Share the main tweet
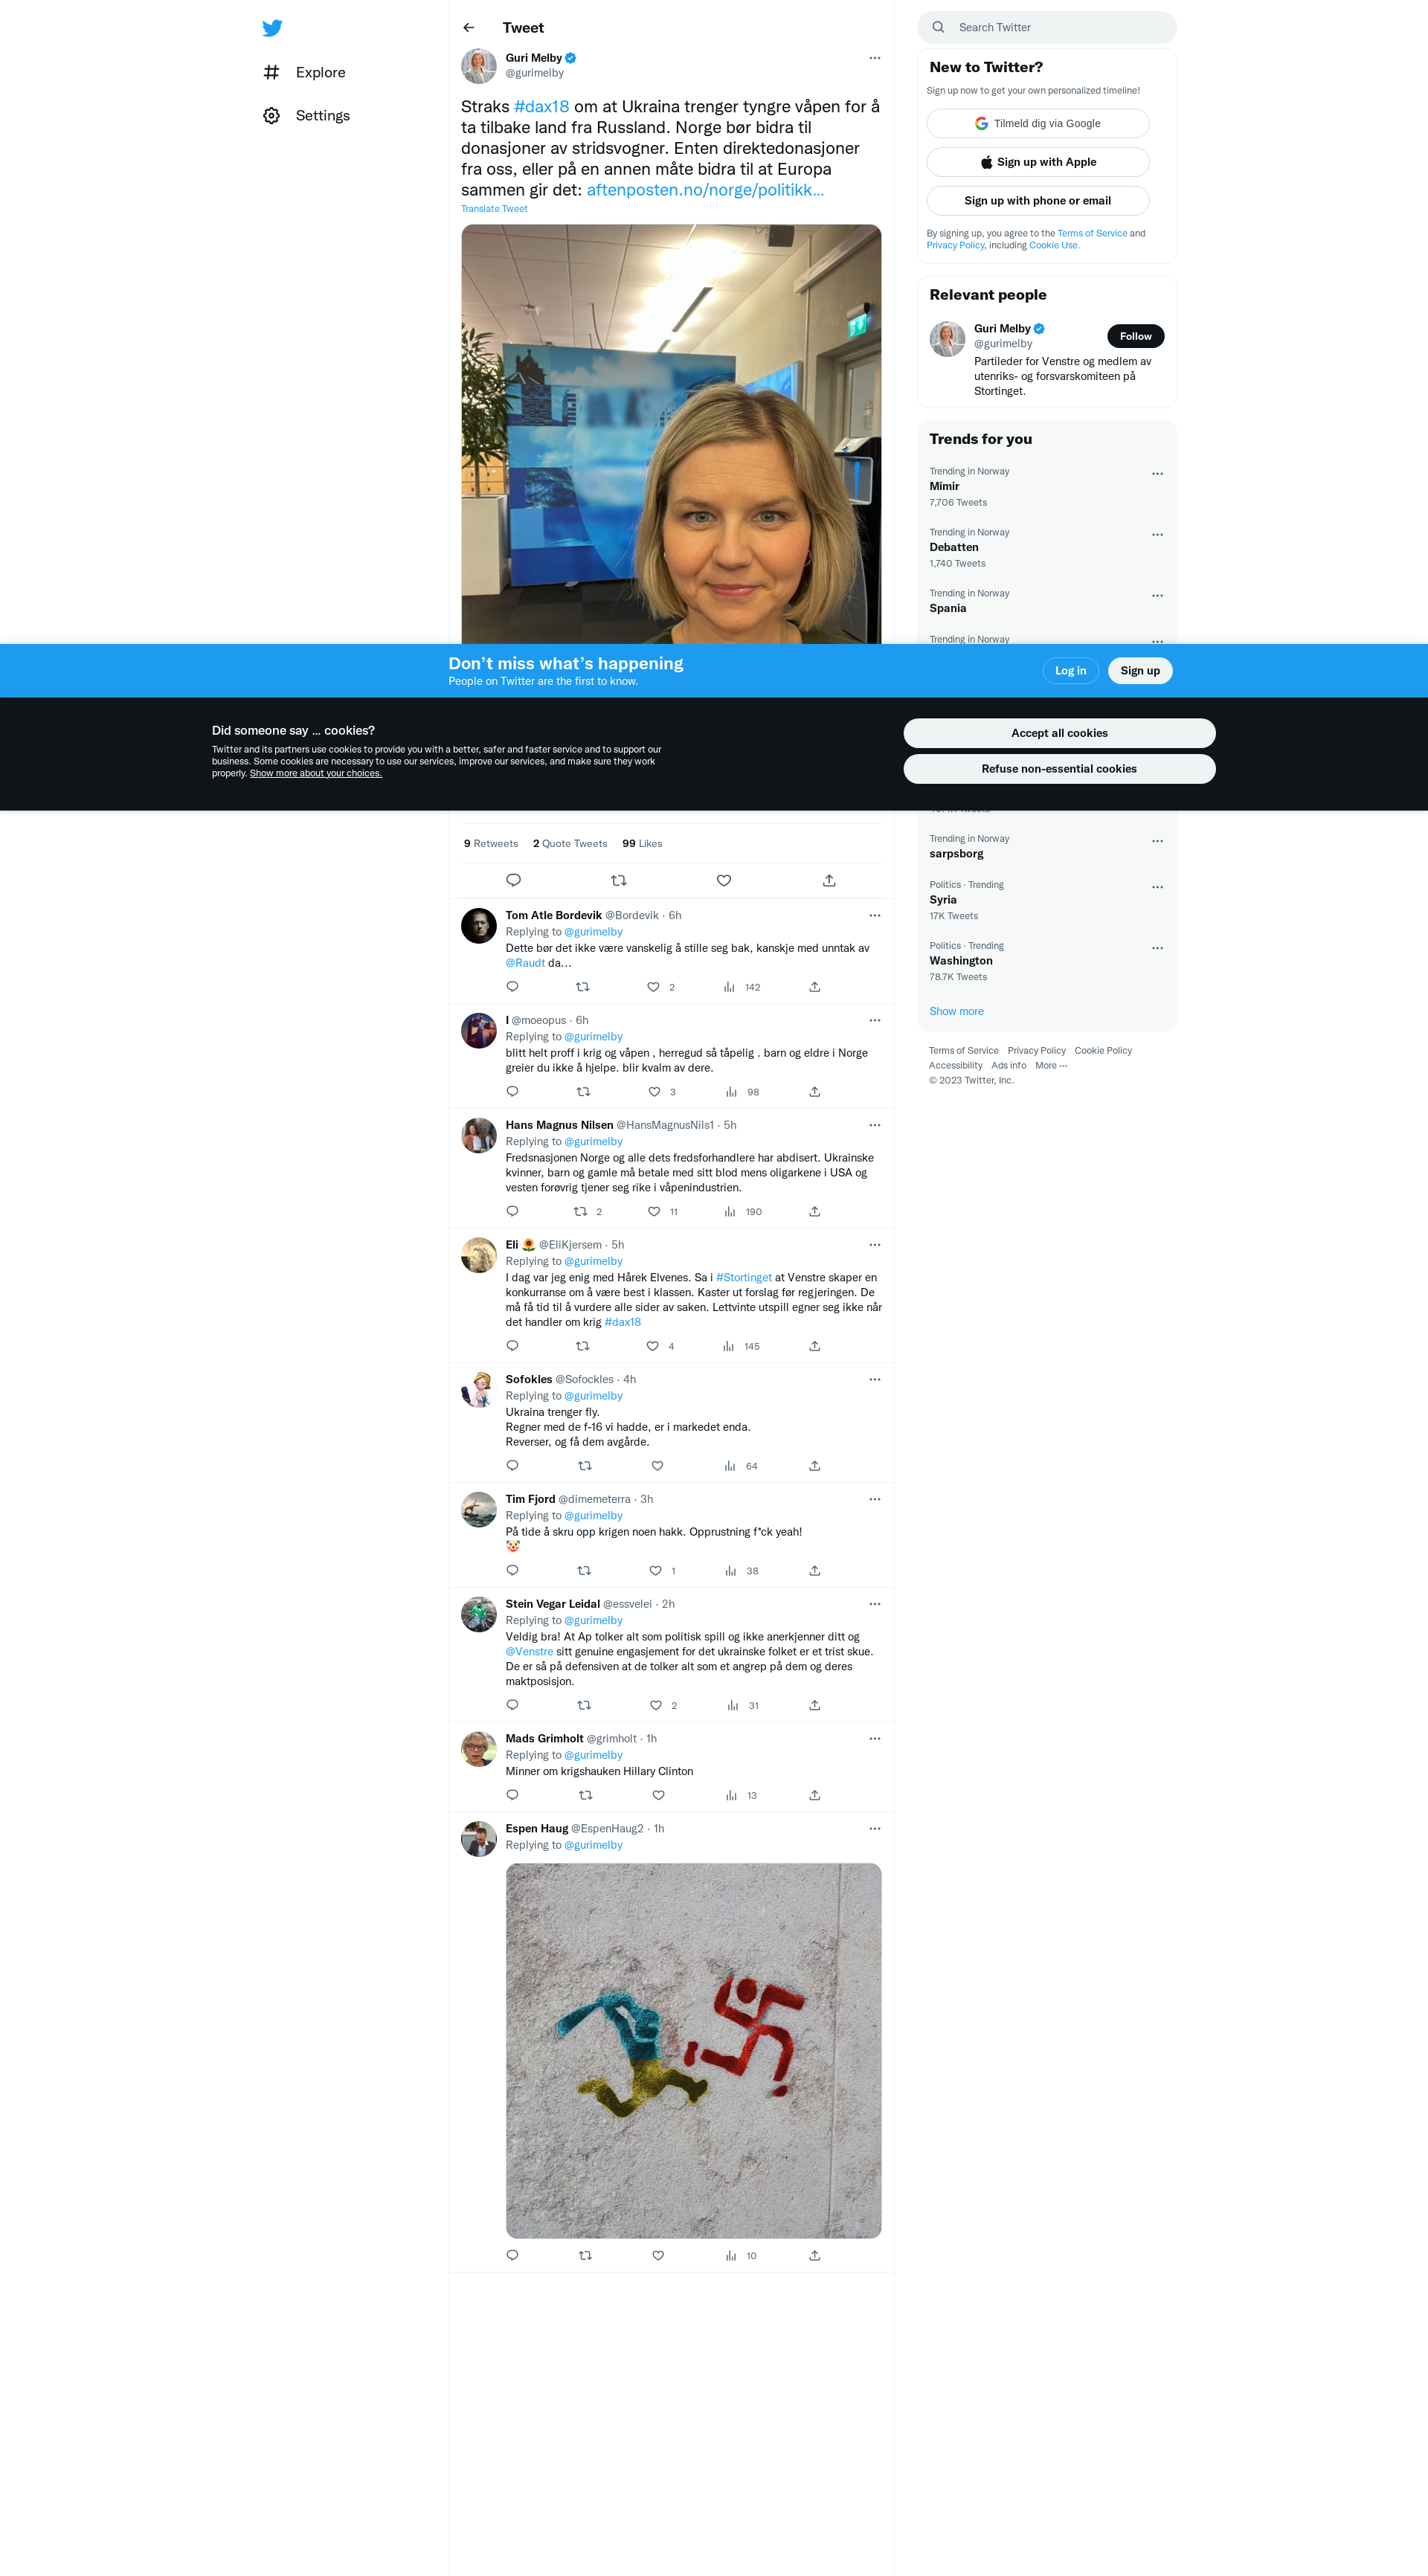The height and width of the screenshot is (2576, 1428). (829, 881)
